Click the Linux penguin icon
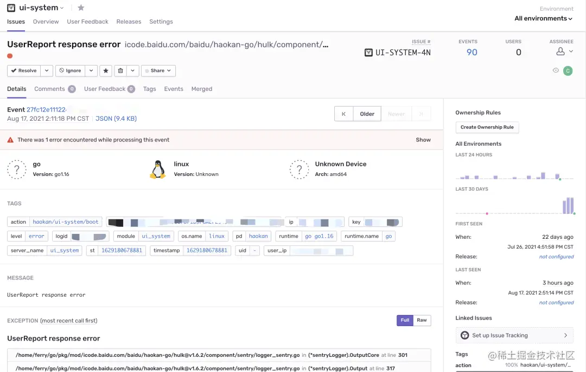The height and width of the screenshot is (372, 586). [x=158, y=169]
